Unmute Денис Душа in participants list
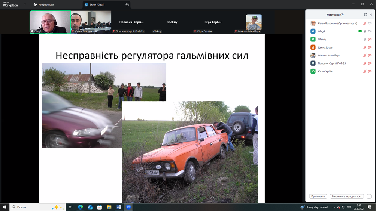The image size is (376, 211). coord(365,47)
